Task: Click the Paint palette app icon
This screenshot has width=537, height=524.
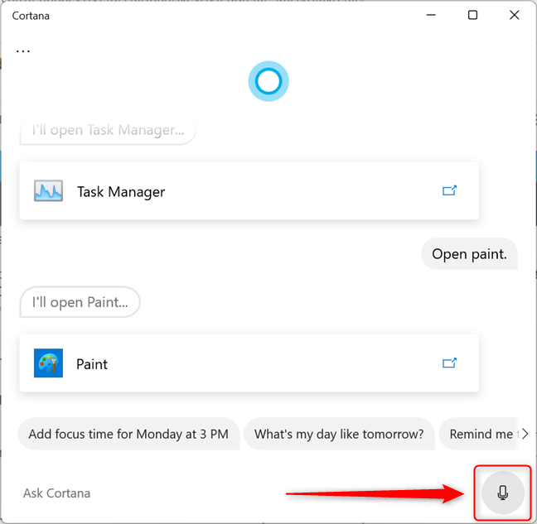Action: point(48,363)
